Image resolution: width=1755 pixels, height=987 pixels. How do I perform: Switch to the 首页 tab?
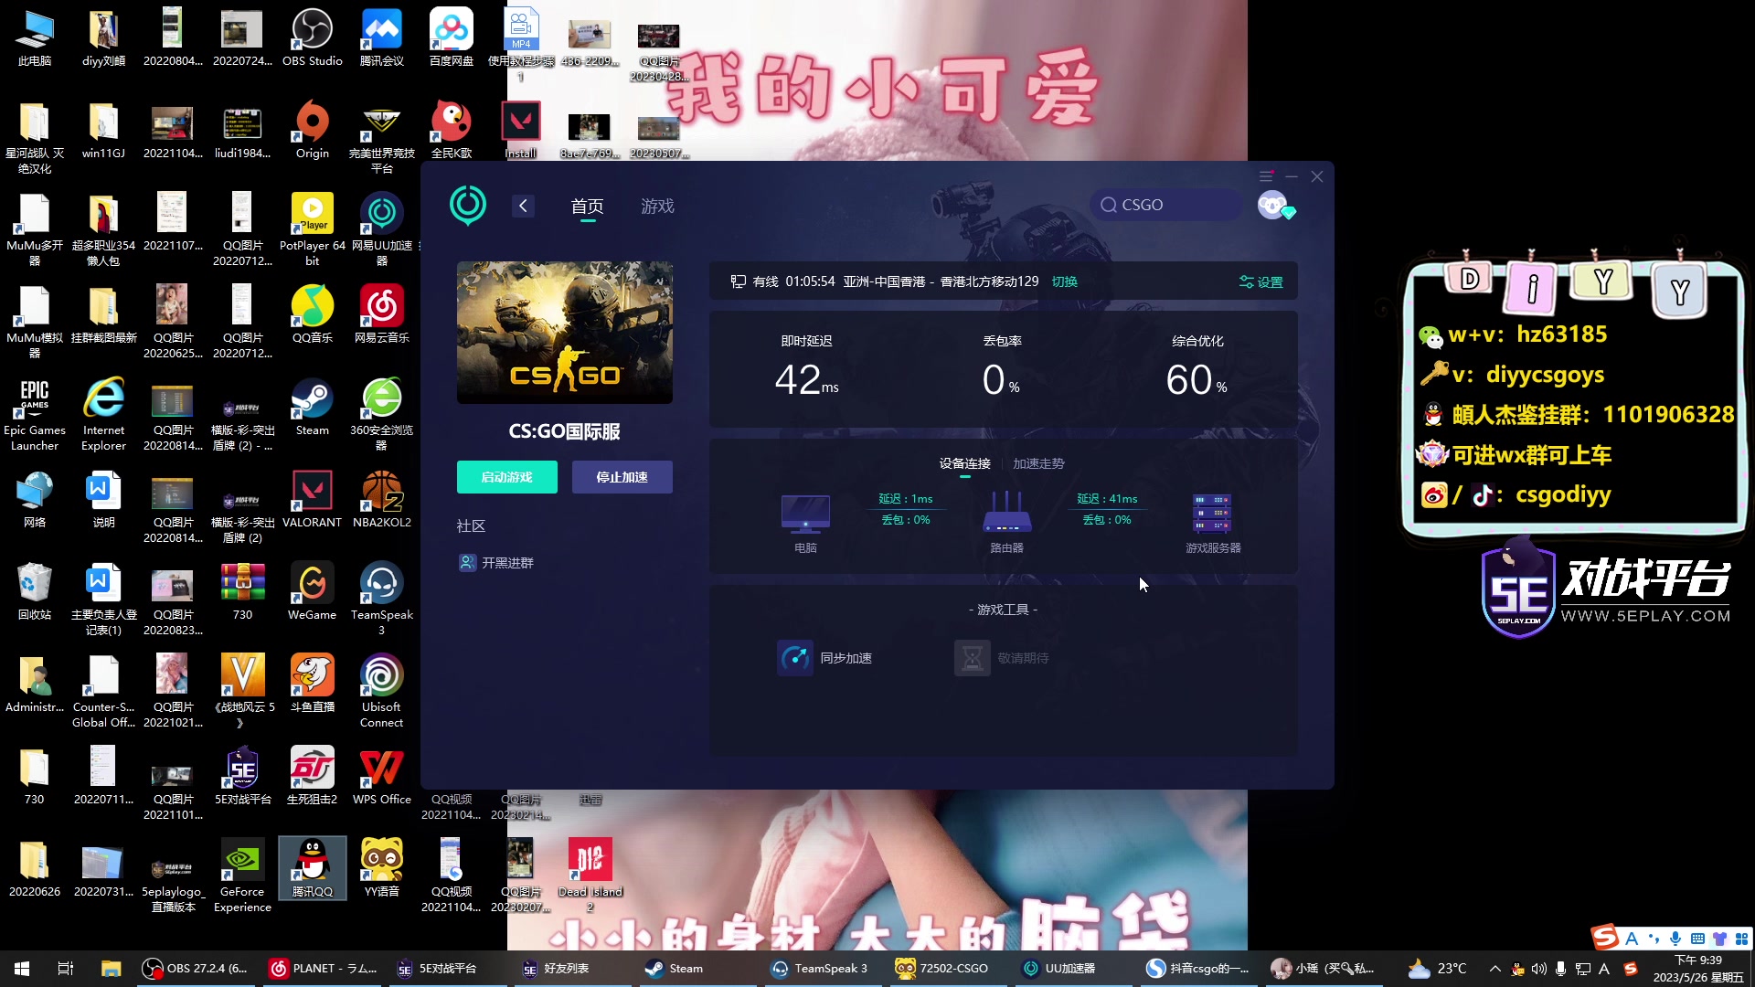587,207
